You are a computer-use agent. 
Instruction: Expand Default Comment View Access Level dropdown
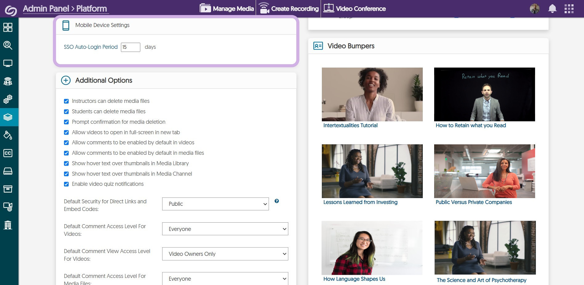[x=225, y=254]
